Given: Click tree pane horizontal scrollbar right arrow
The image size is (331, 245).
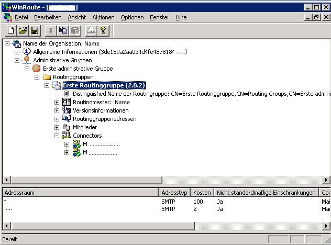Looking at the screenshot, I should click(326, 180).
